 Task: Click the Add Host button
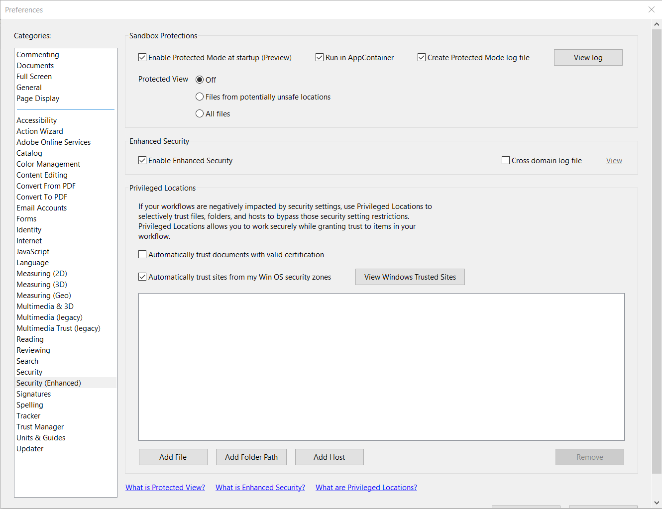coord(329,457)
